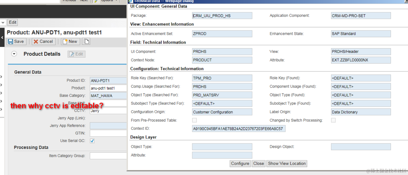Click Label Origin field Data Dictionary
The image size is (408, 175).
click(361, 112)
